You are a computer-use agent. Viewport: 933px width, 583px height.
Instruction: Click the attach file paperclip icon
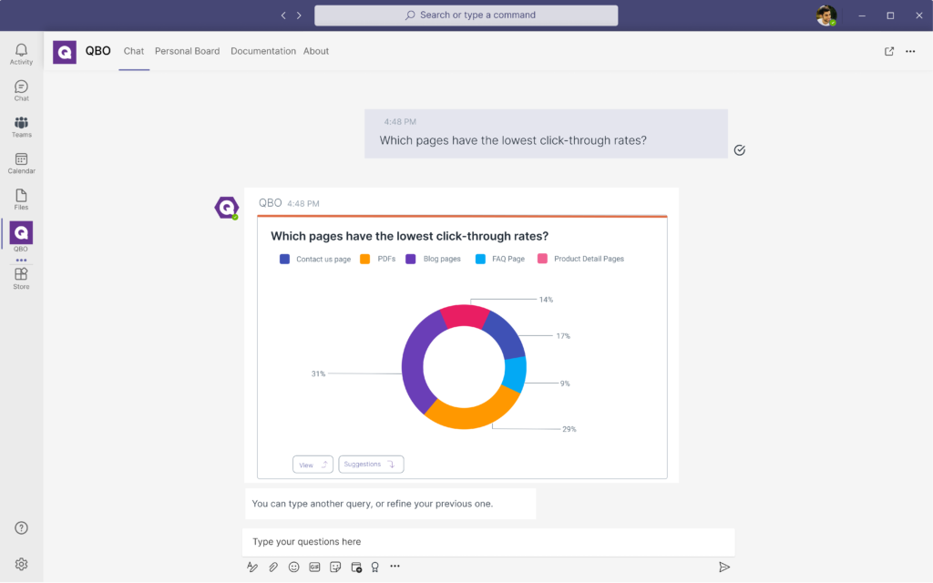click(273, 567)
